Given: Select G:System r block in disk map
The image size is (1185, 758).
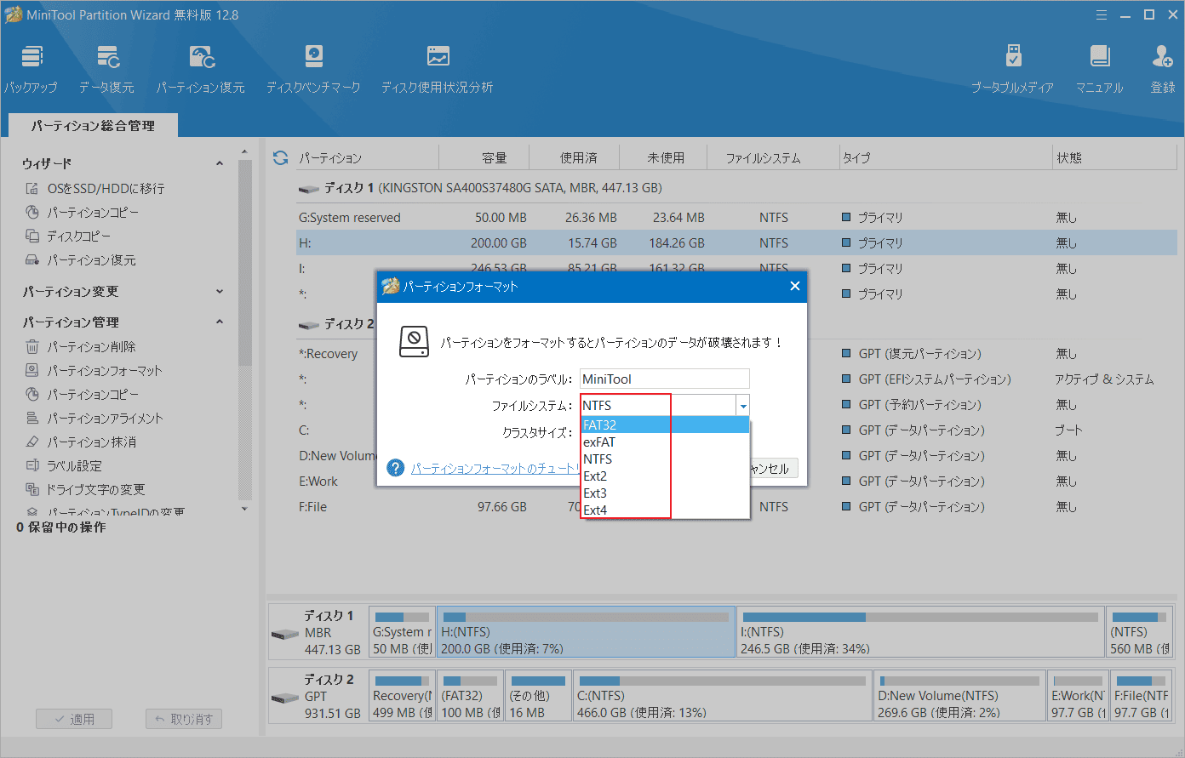Looking at the screenshot, I should point(402,632).
